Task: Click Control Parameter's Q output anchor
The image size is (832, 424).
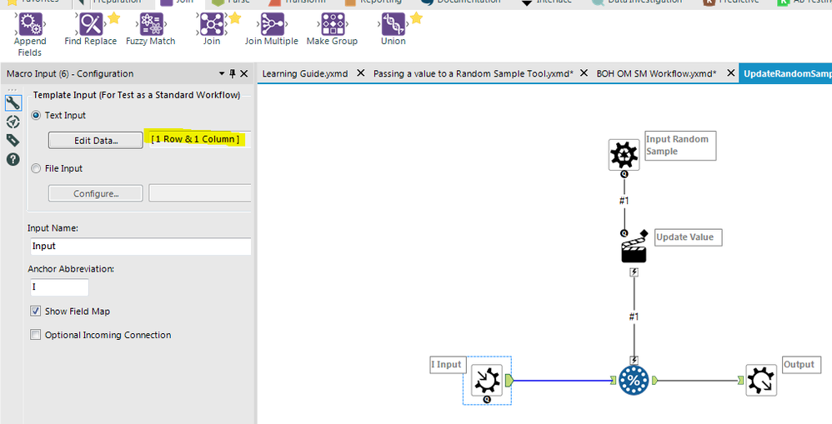Action: coord(624,174)
